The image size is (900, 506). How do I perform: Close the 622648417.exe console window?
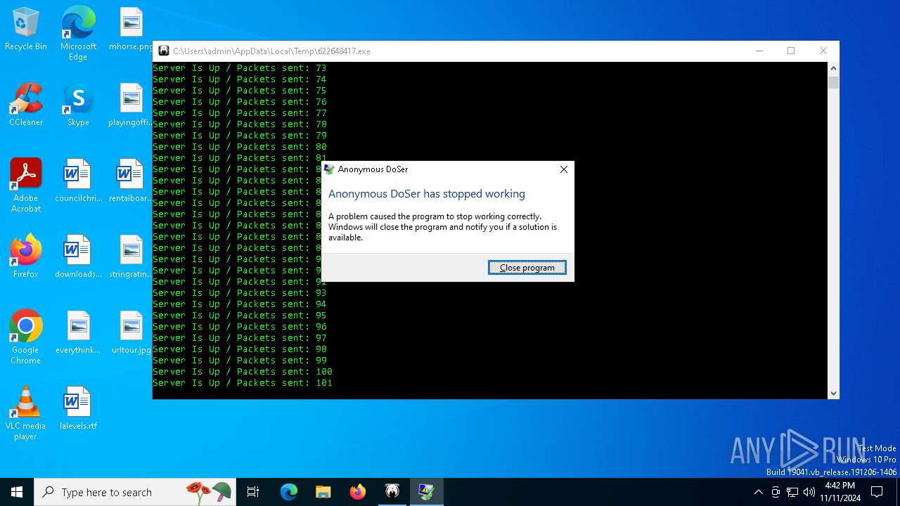pyautogui.click(x=823, y=51)
